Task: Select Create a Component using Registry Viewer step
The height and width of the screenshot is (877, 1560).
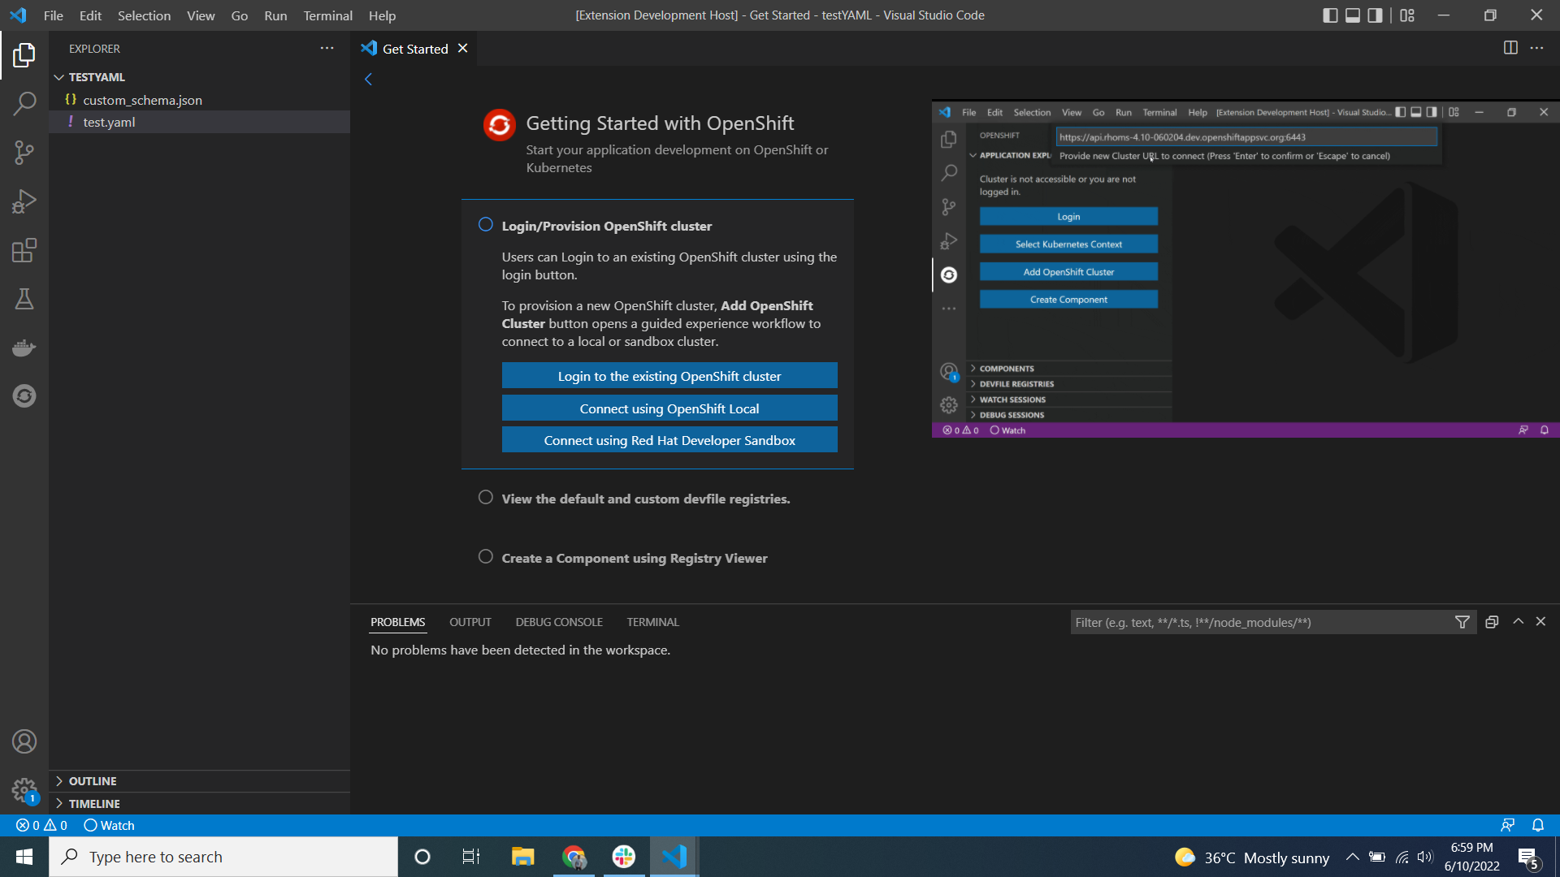Action: pos(634,558)
